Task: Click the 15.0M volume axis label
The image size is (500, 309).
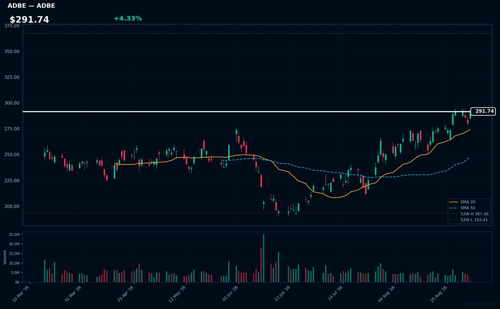Action: (x=14, y=254)
